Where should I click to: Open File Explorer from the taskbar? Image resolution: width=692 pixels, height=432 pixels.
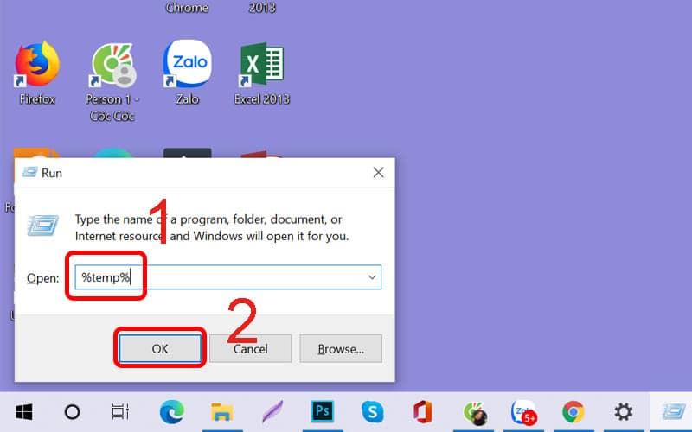[222, 411]
